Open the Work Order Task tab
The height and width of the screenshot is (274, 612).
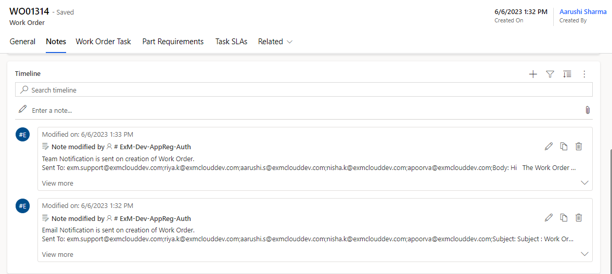pos(103,42)
